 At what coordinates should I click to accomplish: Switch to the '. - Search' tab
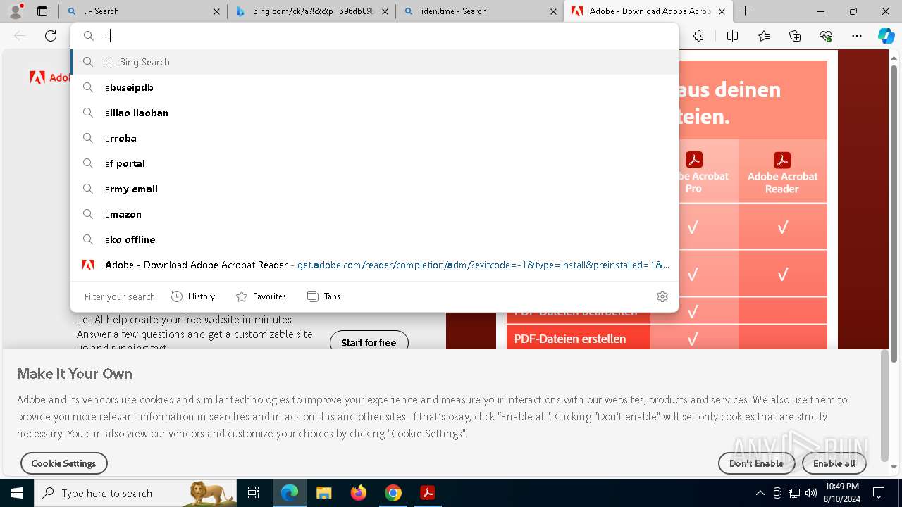pyautogui.click(x=143, y=11)
